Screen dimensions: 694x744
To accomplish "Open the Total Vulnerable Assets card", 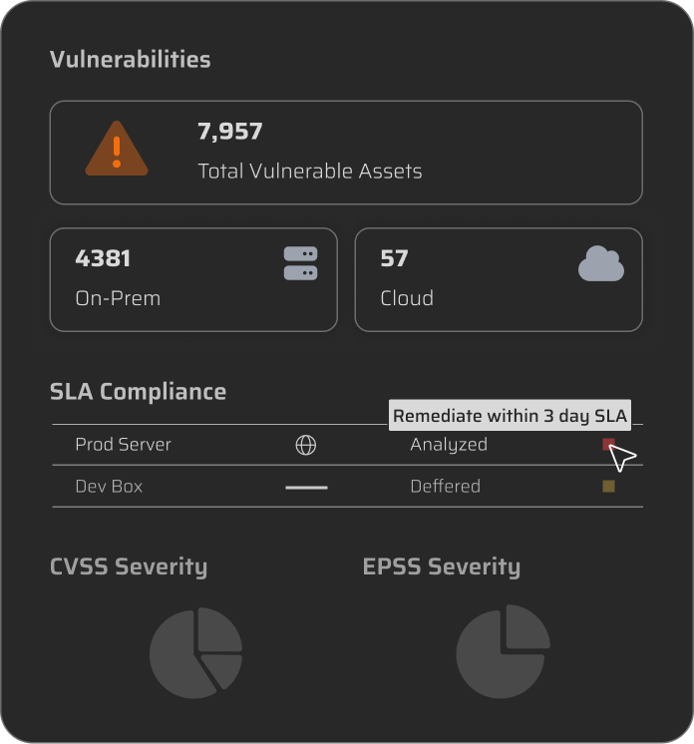I will (x=346, y=153).
